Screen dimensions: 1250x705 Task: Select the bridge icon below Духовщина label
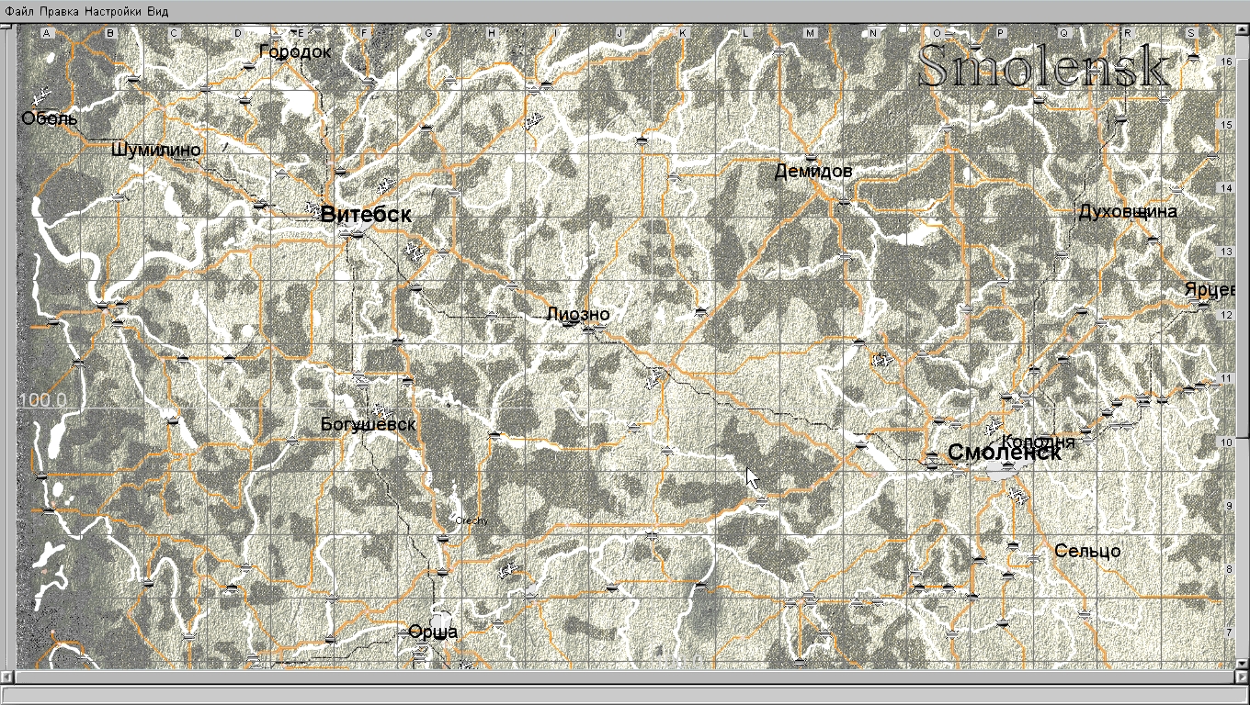point(1153,240)
